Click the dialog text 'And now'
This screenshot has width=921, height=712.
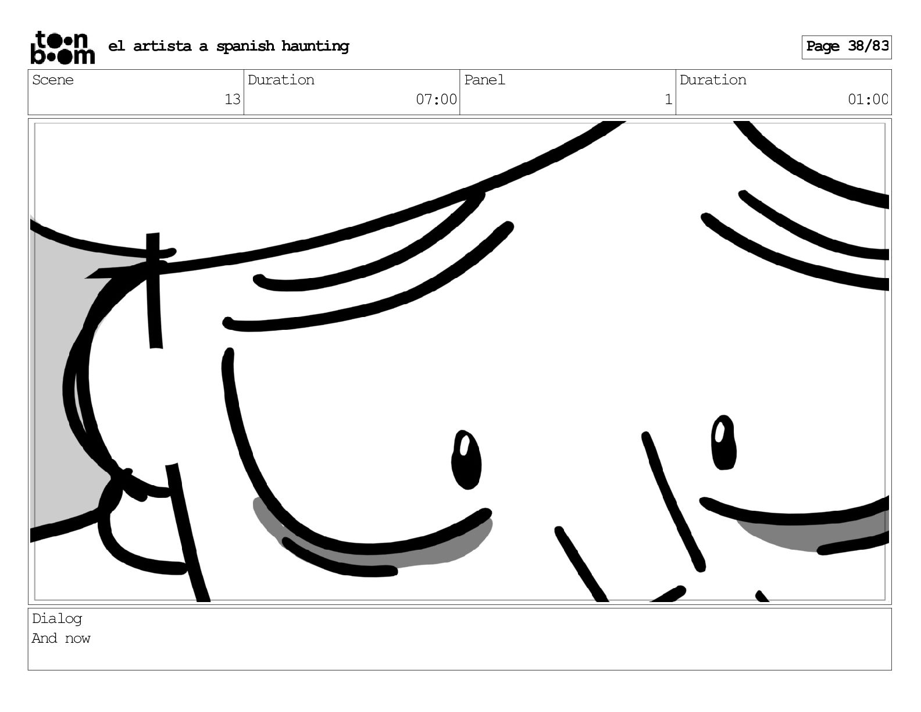click(61, 639)
